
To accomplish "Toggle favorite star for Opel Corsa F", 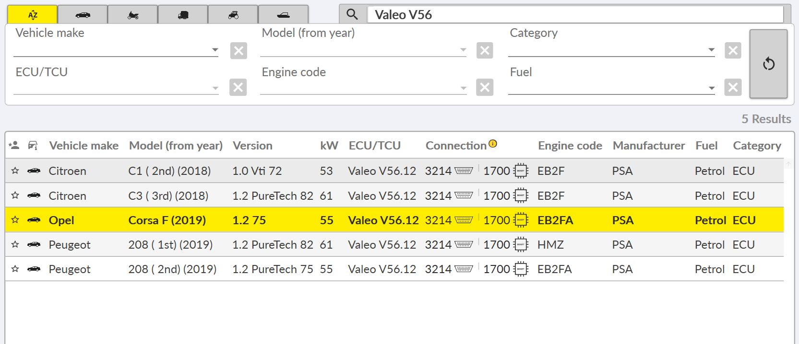I will (x=15, y=220).
